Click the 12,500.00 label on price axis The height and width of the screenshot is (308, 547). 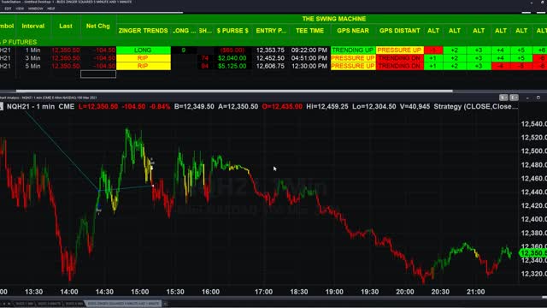pyautogui.click(x=533, y=151)
